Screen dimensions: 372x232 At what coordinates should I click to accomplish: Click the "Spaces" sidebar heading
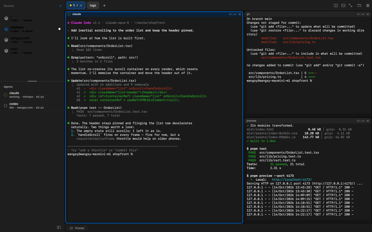click(x=9, y=6)
